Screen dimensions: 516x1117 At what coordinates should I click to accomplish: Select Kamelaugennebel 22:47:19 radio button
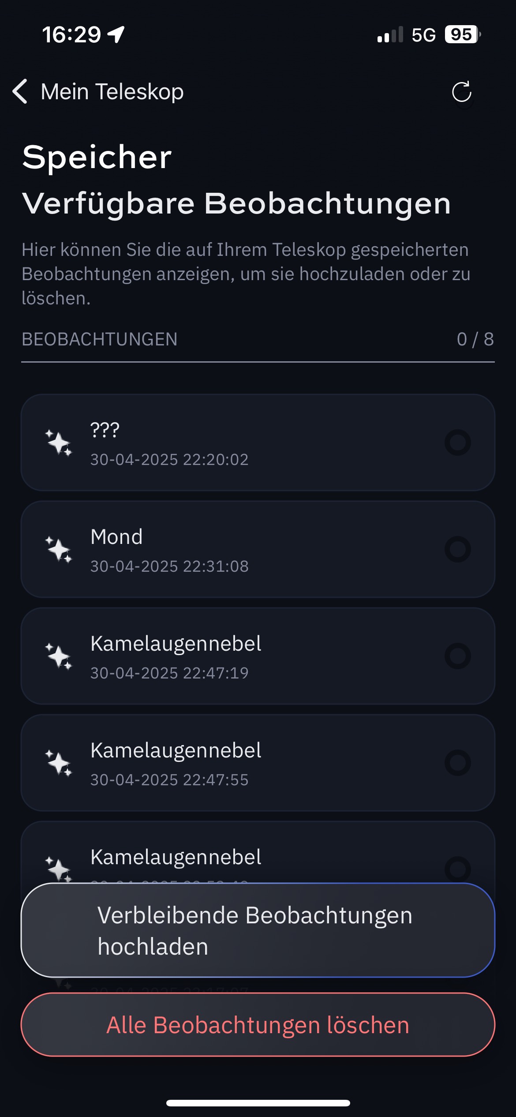click(x=458, y=656)
